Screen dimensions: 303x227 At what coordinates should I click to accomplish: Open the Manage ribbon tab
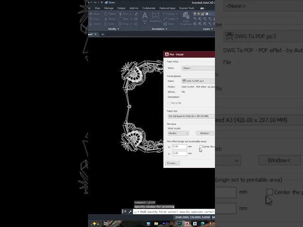(109, 8)
